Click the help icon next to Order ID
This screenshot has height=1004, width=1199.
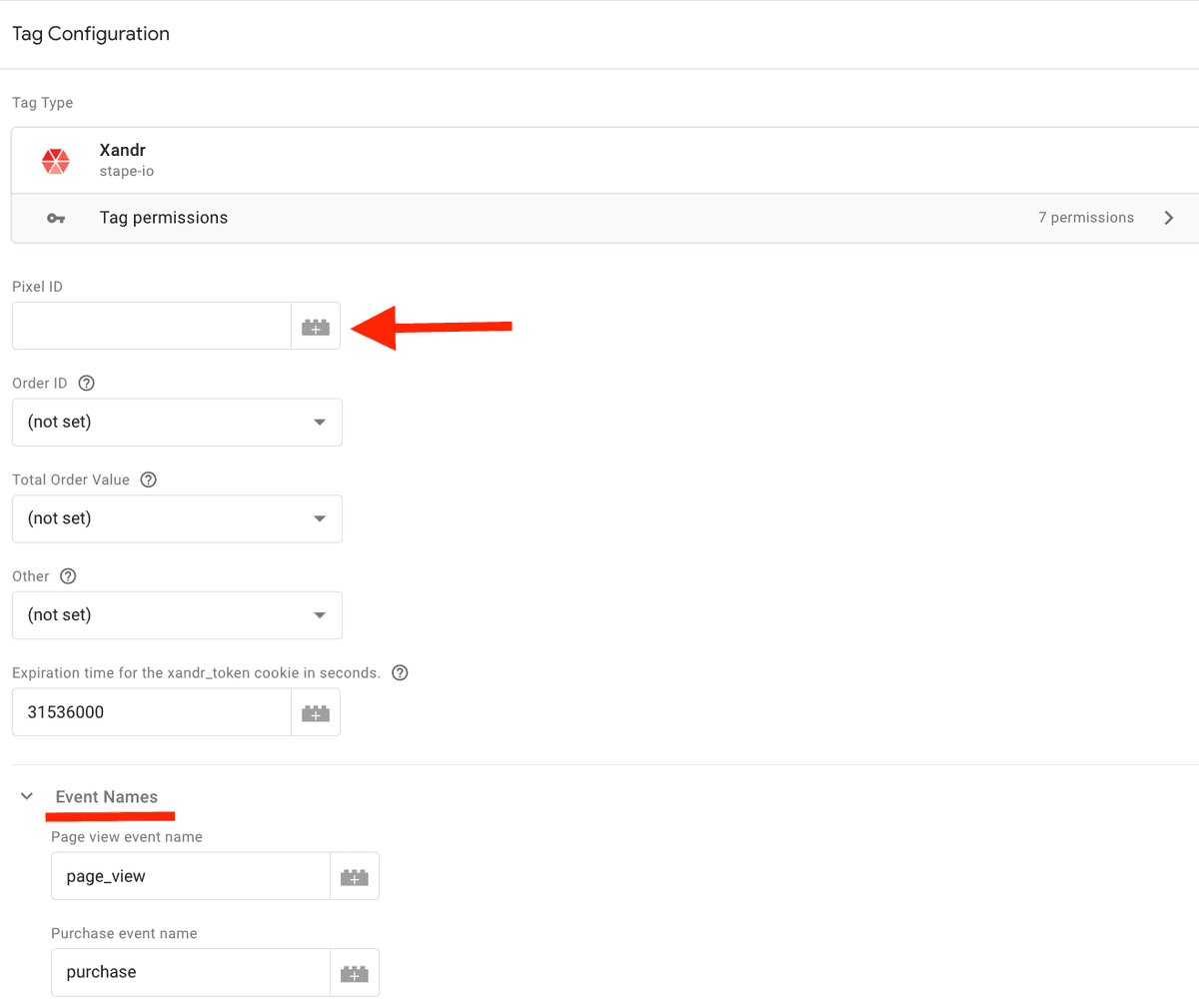click(86, 383)
